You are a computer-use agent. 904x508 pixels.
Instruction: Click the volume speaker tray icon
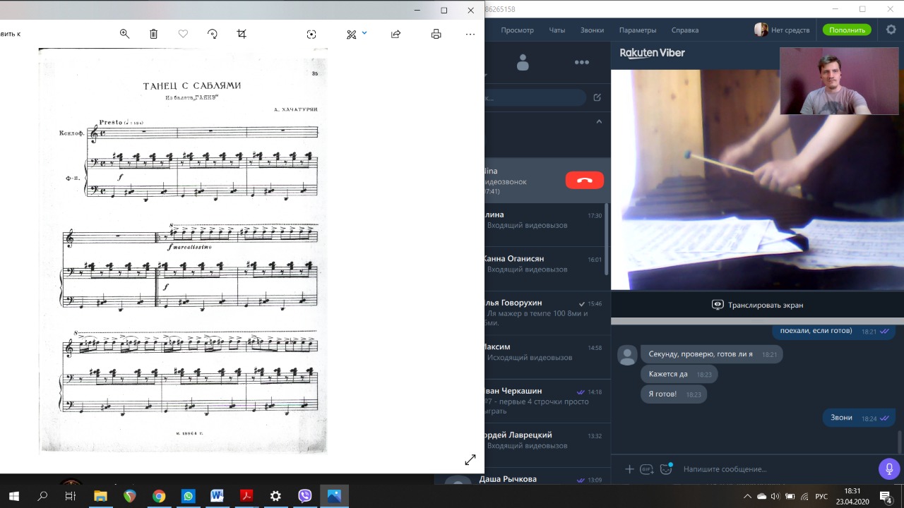tap(775, 497)
